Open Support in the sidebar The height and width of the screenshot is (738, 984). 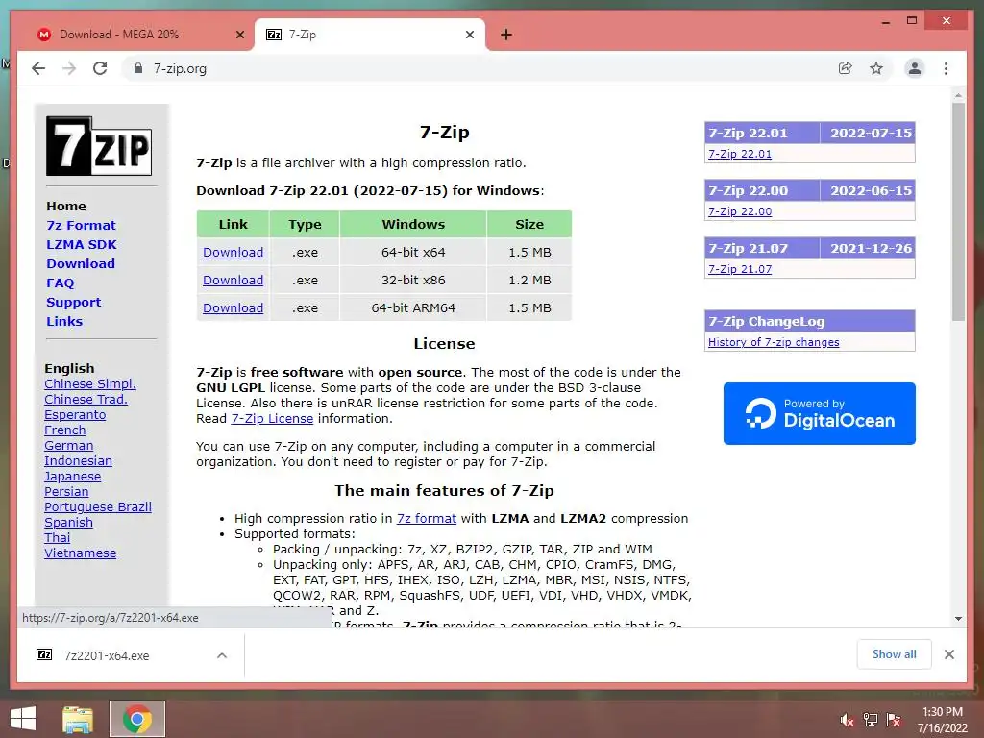[x=73, y=302]
